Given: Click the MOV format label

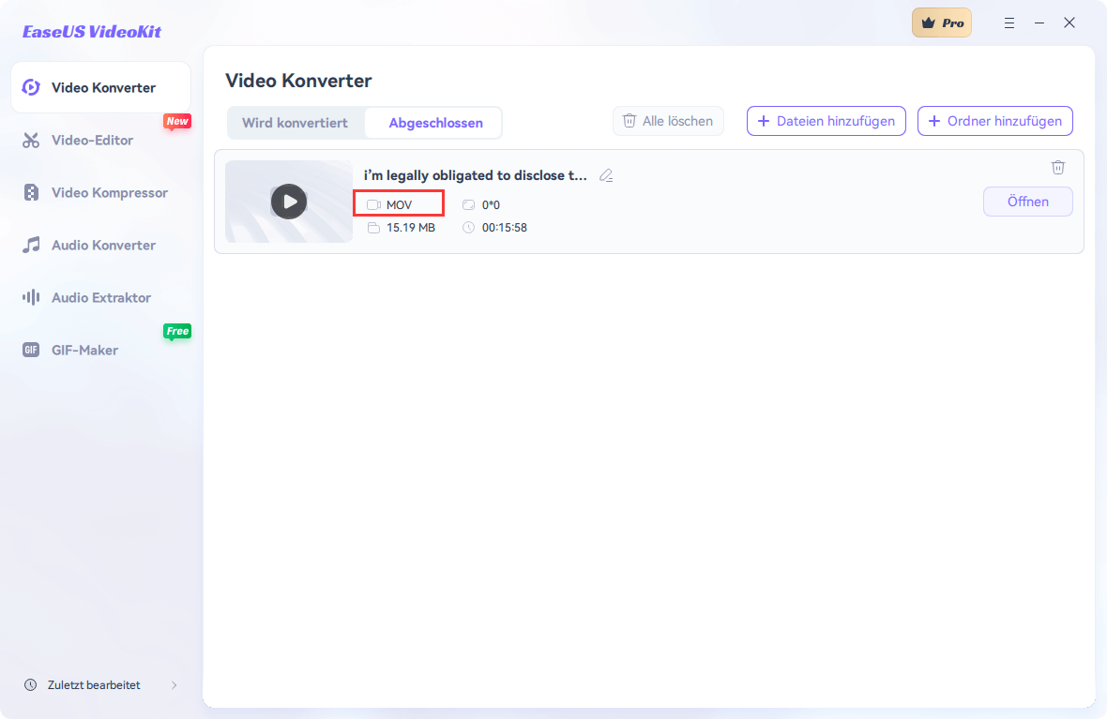Looking at the screenshot, I should tap(399, 205).
